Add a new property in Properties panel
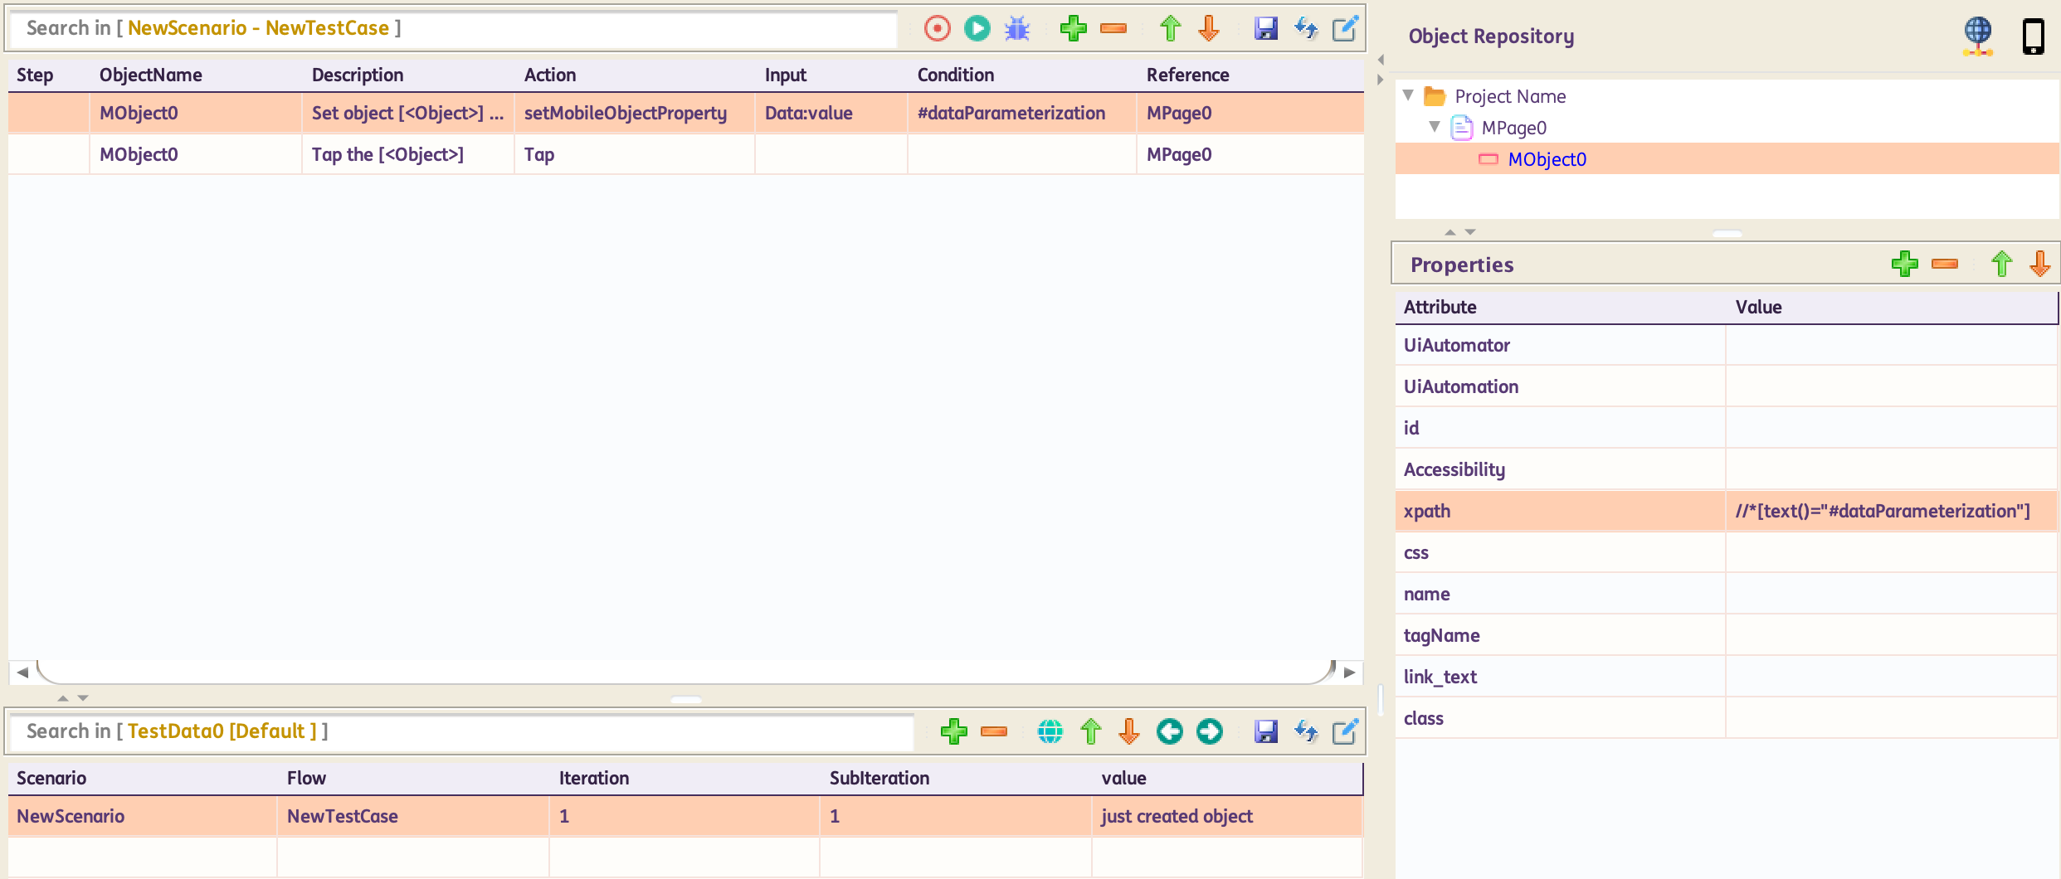2061x879 pixels. tap(1904, 265)
